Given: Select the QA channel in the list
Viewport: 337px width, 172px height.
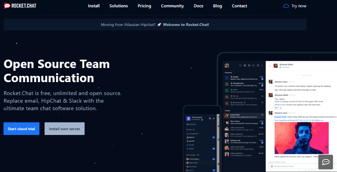Looking at the screenshot, I should [244, 97].
